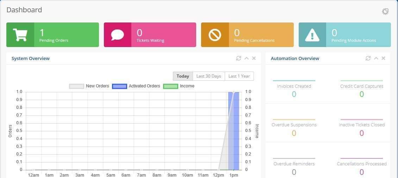
Task: Toggle New Orders legend swatch
Action: (76, 86)
